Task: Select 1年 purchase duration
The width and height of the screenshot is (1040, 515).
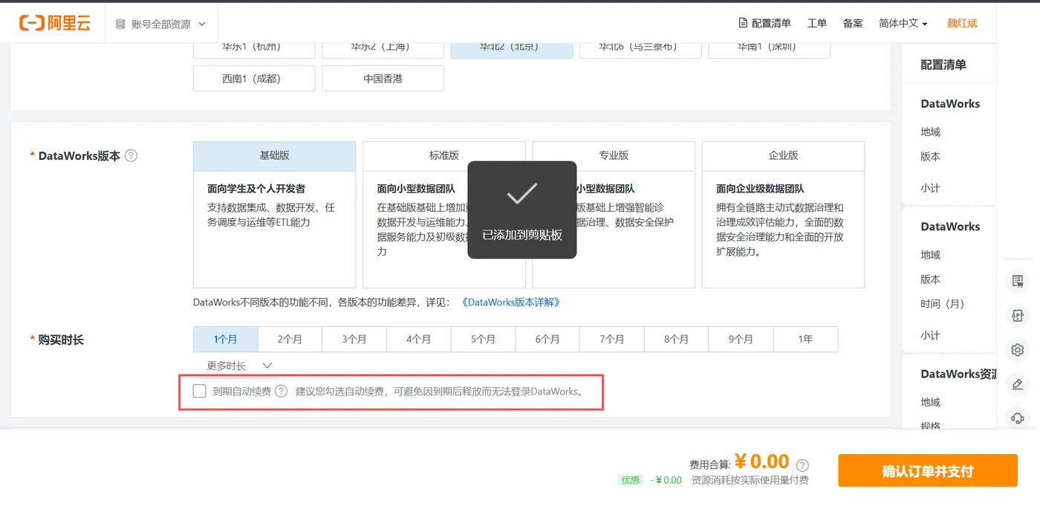Action: (806, 340)
